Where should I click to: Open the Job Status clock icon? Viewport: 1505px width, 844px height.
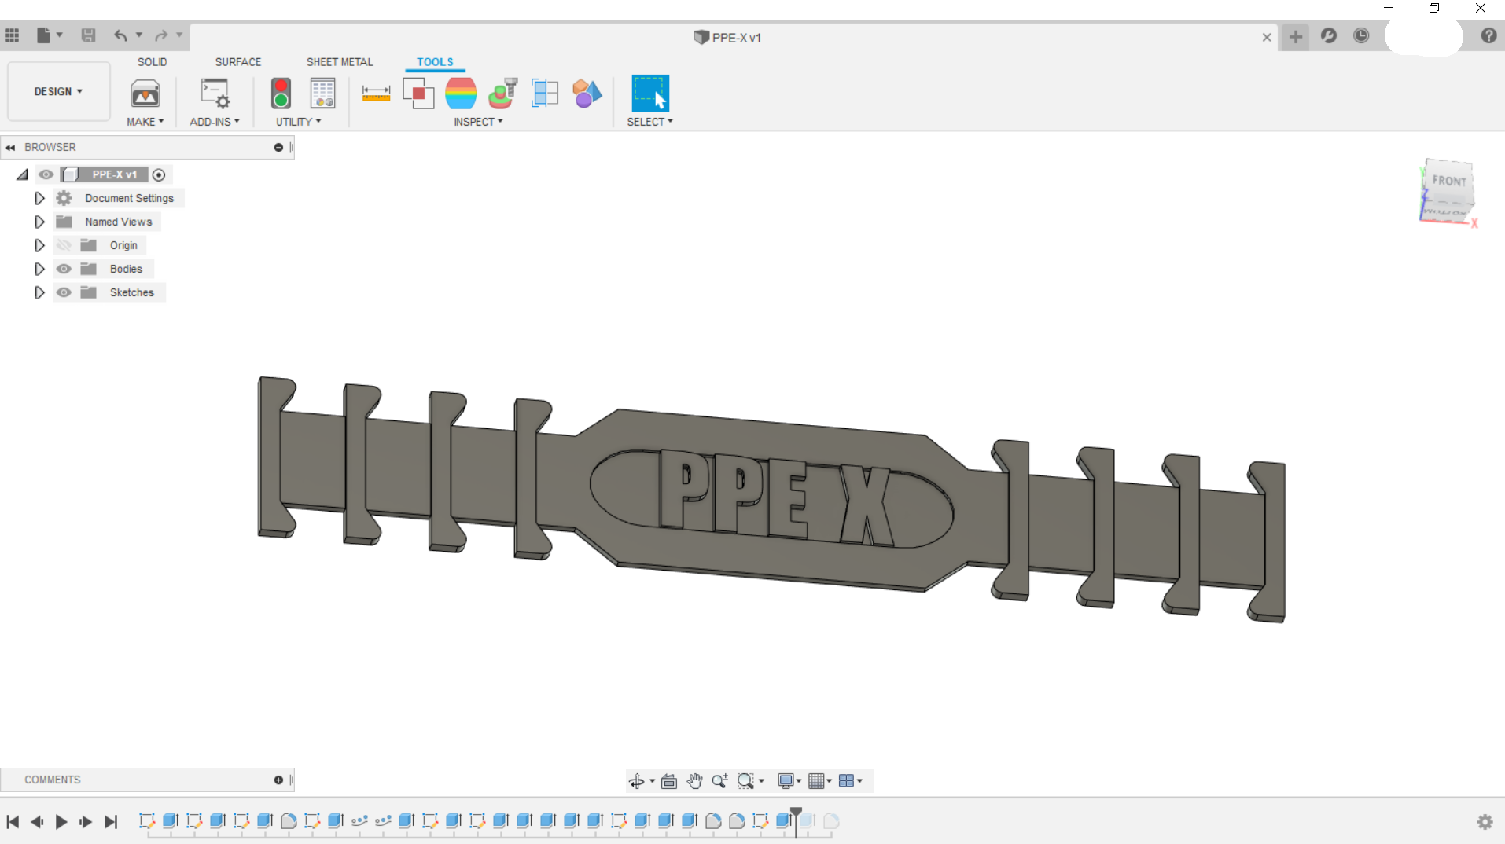tap(1361, 36)
